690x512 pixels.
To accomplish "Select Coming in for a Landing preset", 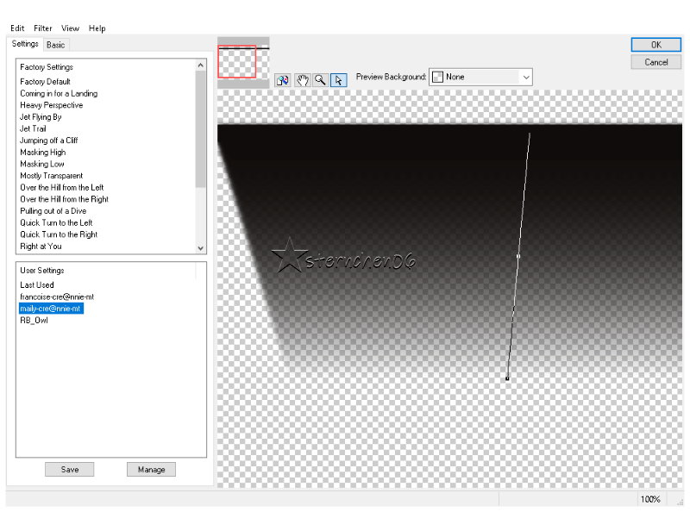I will tap(59, 93).
